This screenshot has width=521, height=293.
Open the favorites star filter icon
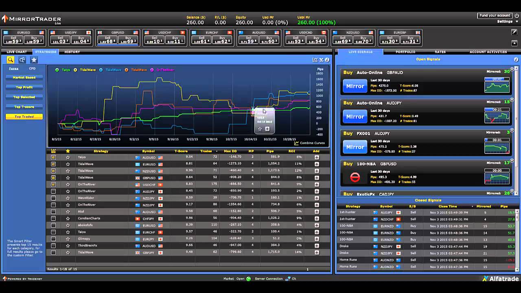[x=34, y=60]
